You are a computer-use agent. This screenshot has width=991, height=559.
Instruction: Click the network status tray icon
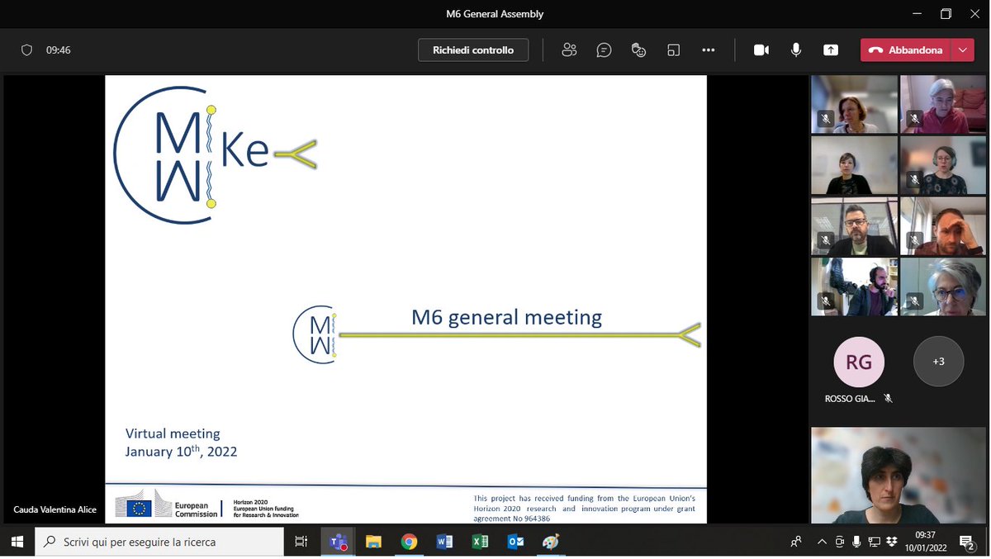click(874, 542)
